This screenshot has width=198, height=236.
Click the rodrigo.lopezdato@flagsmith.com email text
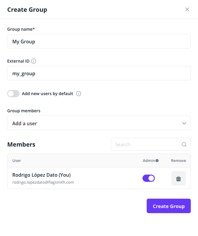(x=43, y=182)
